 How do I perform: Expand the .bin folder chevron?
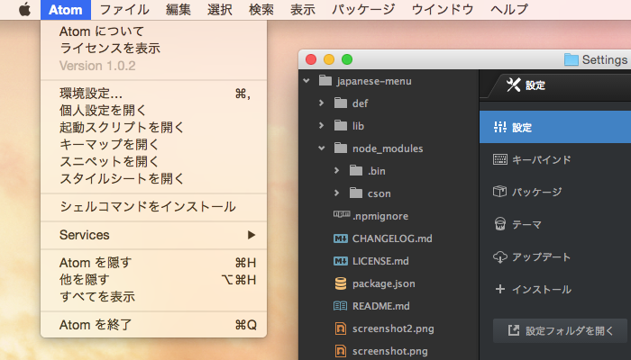336,171
